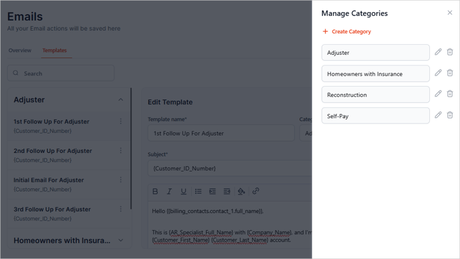This screenshot has height=259, width=460.
Task: Select the Adjuster category name field
Action: tap(376, 53)
